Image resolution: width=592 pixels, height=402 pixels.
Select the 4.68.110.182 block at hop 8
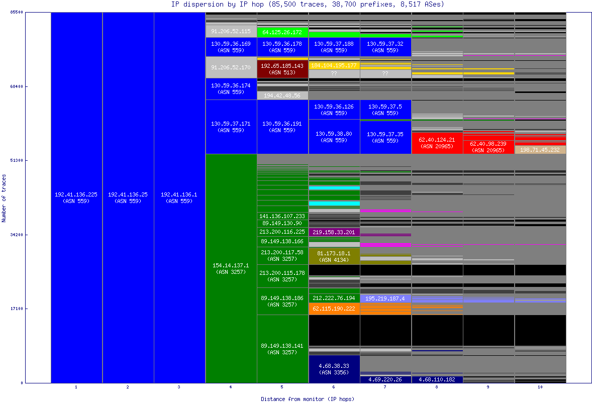click(x=437, y=380)
